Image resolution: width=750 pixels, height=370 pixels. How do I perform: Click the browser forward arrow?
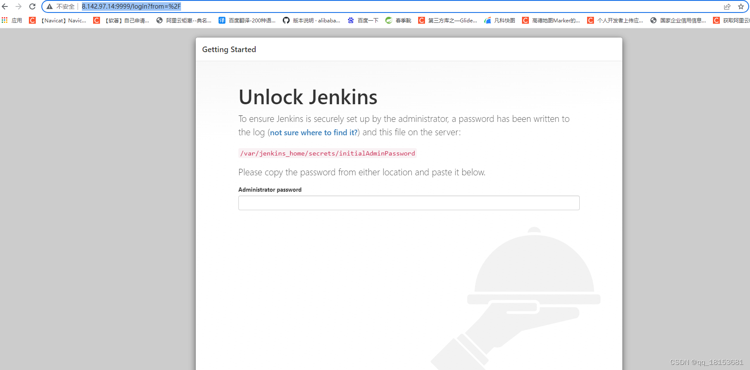[19, 6]
